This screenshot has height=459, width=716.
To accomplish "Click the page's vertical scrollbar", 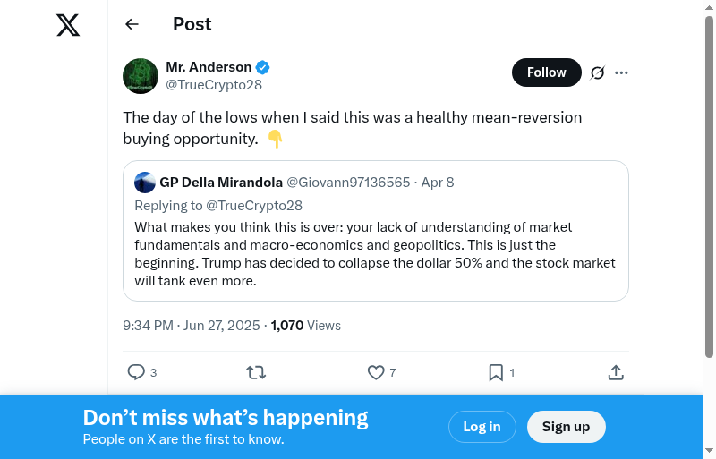I will point(709,179).
